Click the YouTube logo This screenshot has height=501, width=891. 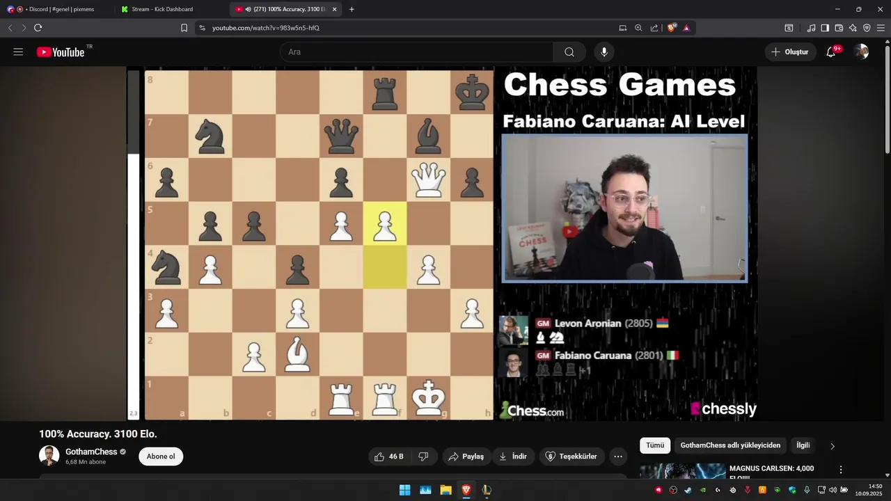[61, 52]
